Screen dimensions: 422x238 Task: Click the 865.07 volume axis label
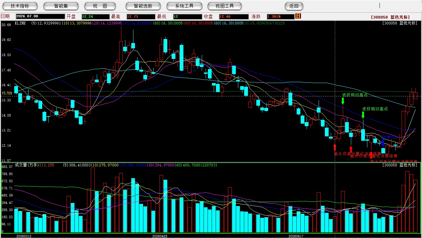7,167
